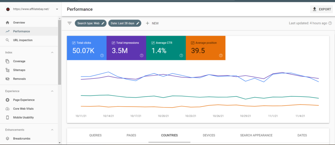Add a NEW filter
This screenshot has width=335, height=145.
point(152,23)
